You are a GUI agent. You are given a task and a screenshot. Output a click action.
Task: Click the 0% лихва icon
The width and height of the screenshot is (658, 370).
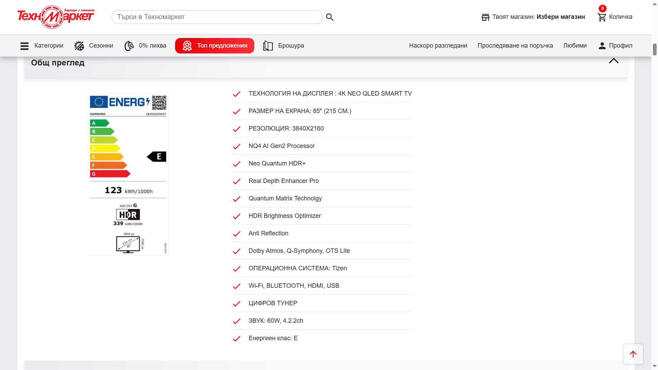point(129,46)
